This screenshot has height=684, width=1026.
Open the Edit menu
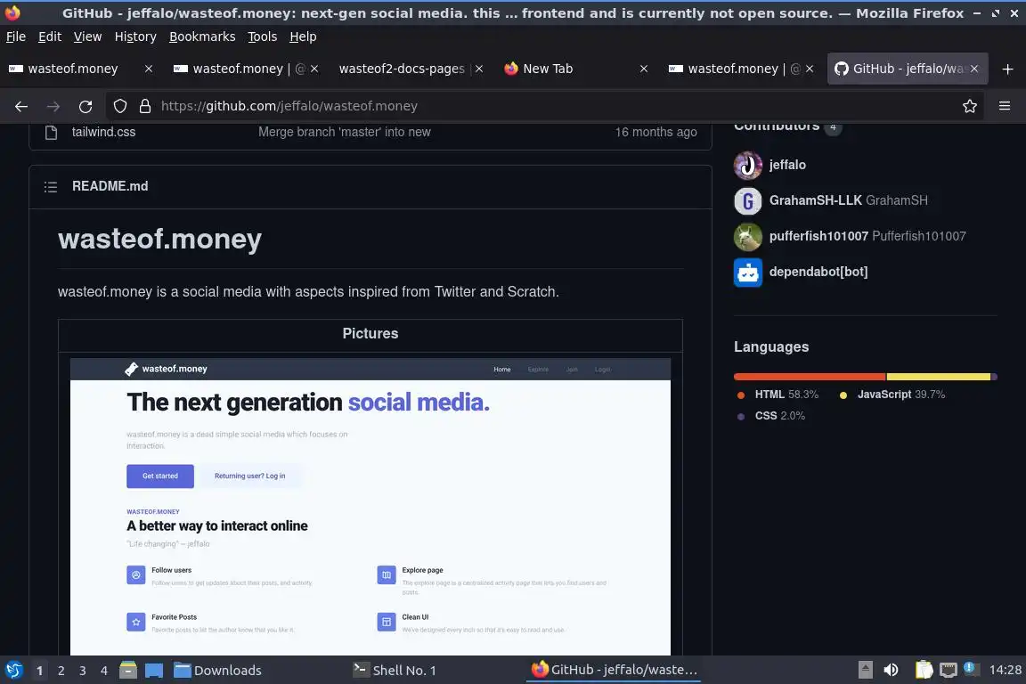(50, 37)
